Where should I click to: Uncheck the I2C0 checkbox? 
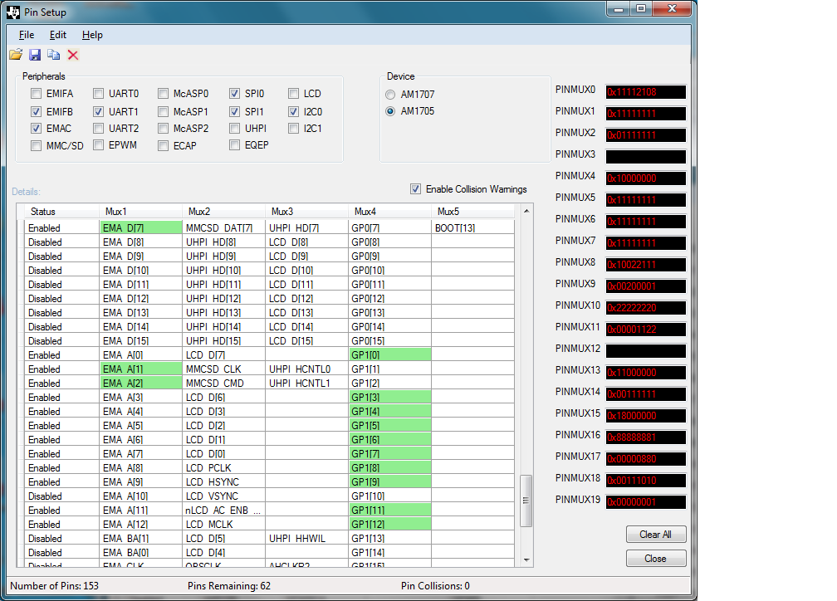(293, 111)
